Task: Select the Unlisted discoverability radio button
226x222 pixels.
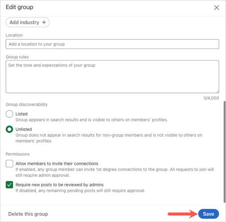Action: point(9,129)
